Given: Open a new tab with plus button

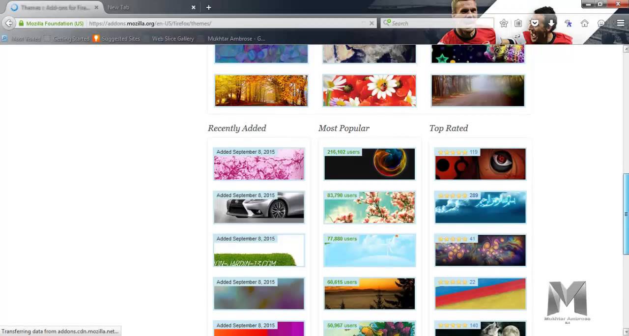Looking at the screenshot, I should coord(208,7).
